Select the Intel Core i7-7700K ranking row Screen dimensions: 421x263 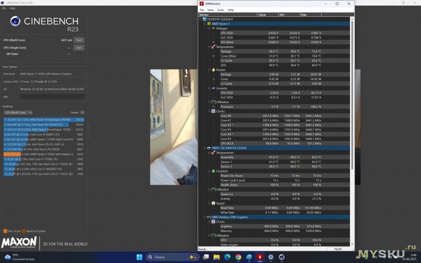click(x=44, y=159)
